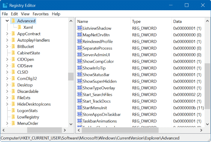Select the StartMenuInit value name

(x=95, y=108)
